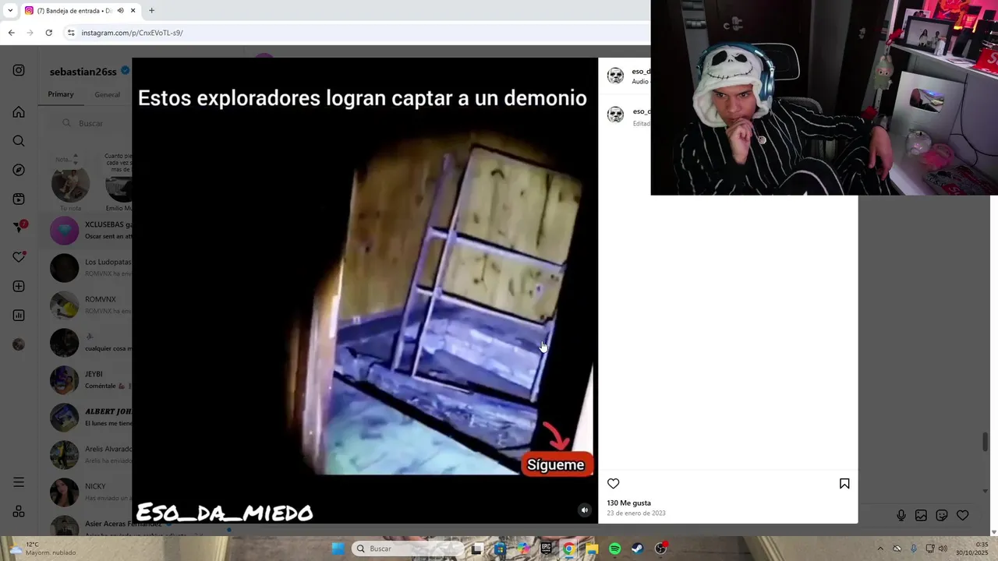Click the sticker icon in chat composer
This screenshot has height=561, width=998.
coord(942,515)
